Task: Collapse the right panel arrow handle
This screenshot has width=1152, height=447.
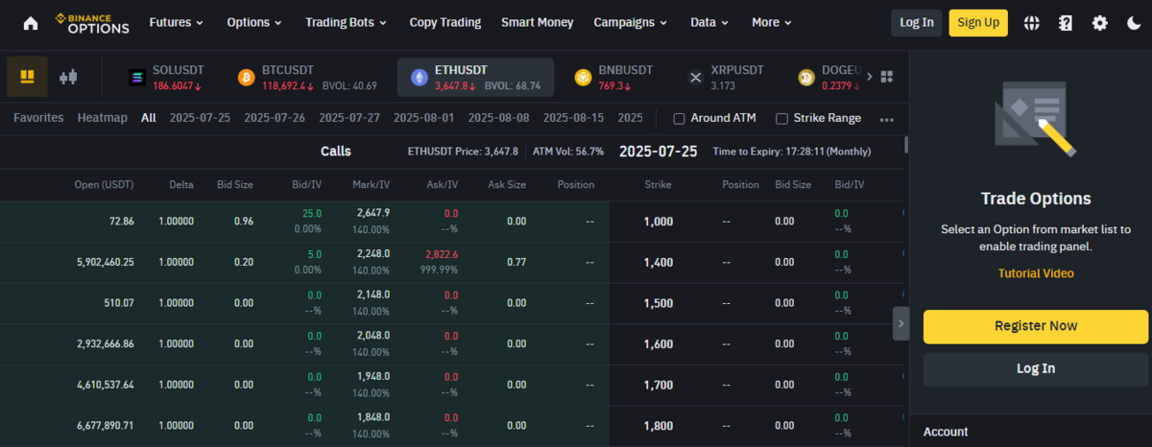Action: [x=900, y=323]
